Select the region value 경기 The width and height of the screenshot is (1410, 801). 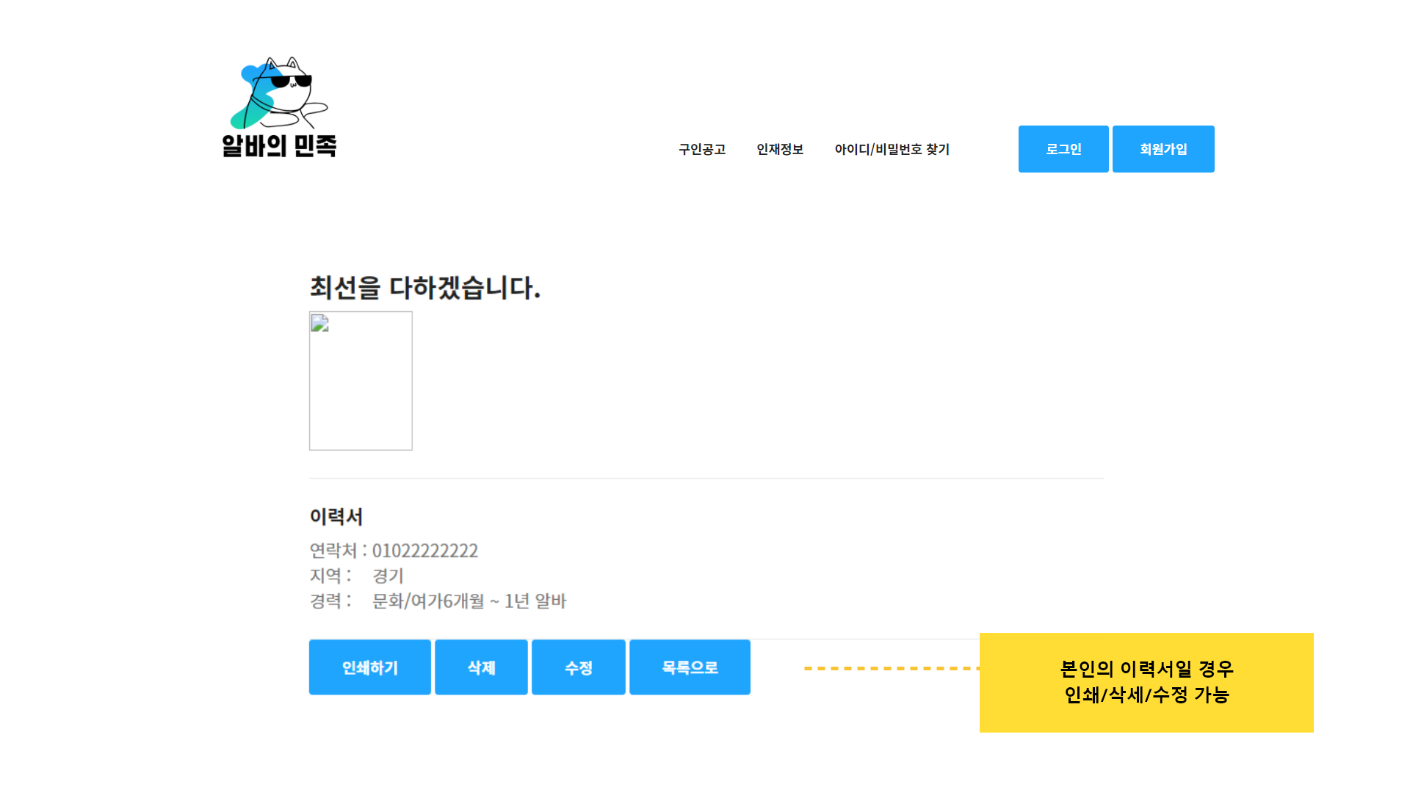(x=388, y=576)
